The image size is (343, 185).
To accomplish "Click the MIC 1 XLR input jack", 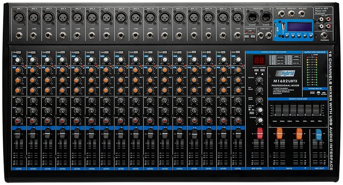I will click(19, 17).
